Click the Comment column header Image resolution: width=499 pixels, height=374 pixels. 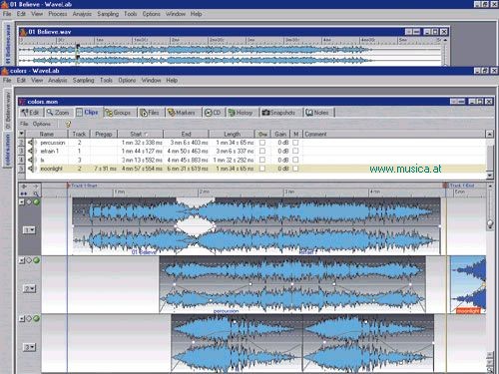[x=394, y=134]
